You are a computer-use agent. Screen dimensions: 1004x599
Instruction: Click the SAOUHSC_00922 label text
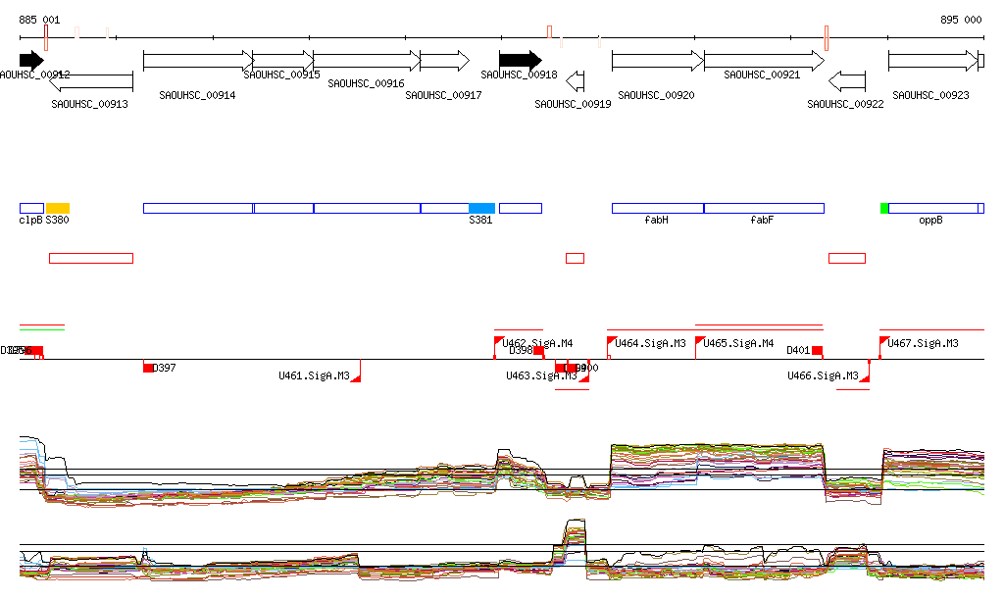[845, 104]
